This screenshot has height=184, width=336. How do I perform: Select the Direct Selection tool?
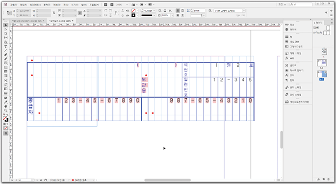pos(6,29)
